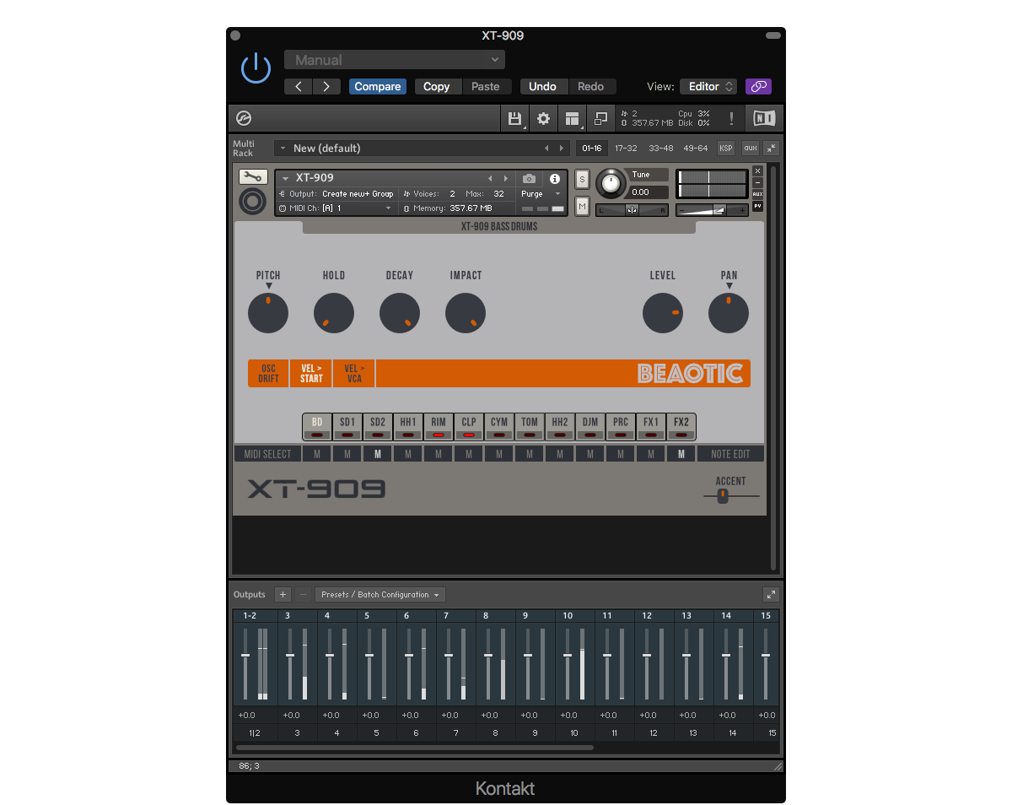Click the Tune knob
The width and height of the screenshot is (1012, 805).
point(611,183)
